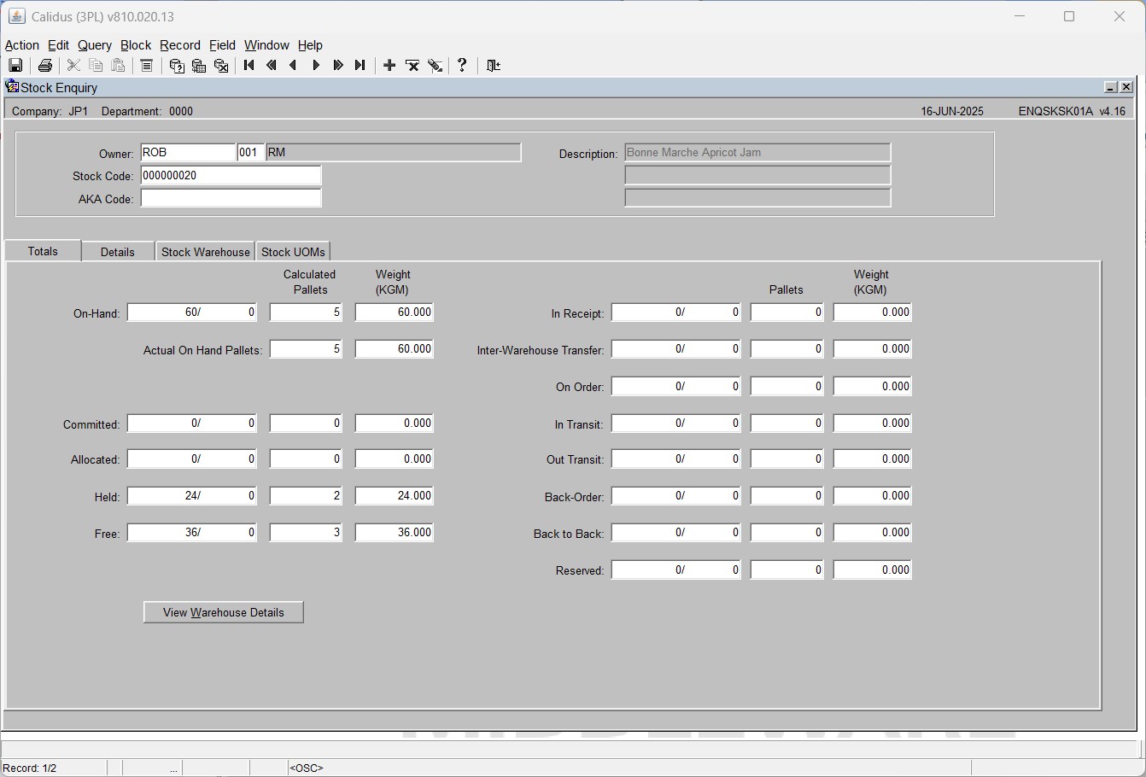Click the next block double-arrow icon
This screenshot has height=777, width=1146.
pyautogui.click(x=338, y=66)
